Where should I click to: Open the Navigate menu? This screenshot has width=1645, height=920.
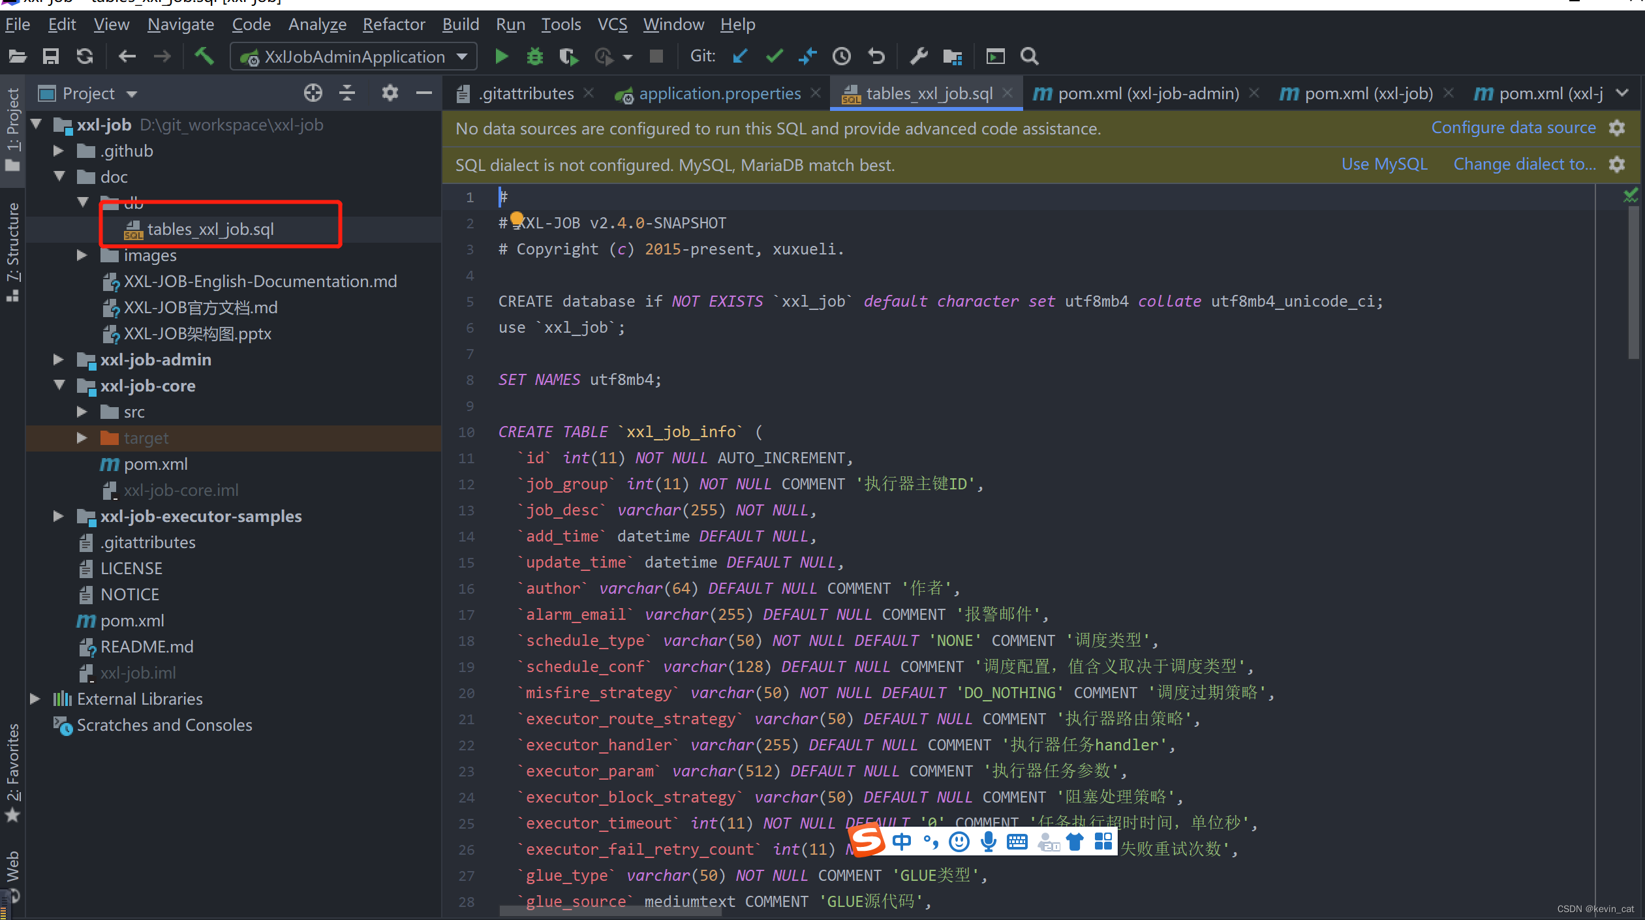click(181, 25)
